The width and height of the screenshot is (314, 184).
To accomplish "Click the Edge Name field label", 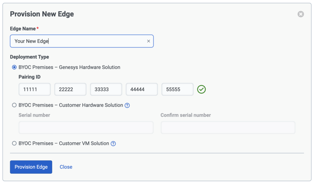I will [x=23, y=29].
